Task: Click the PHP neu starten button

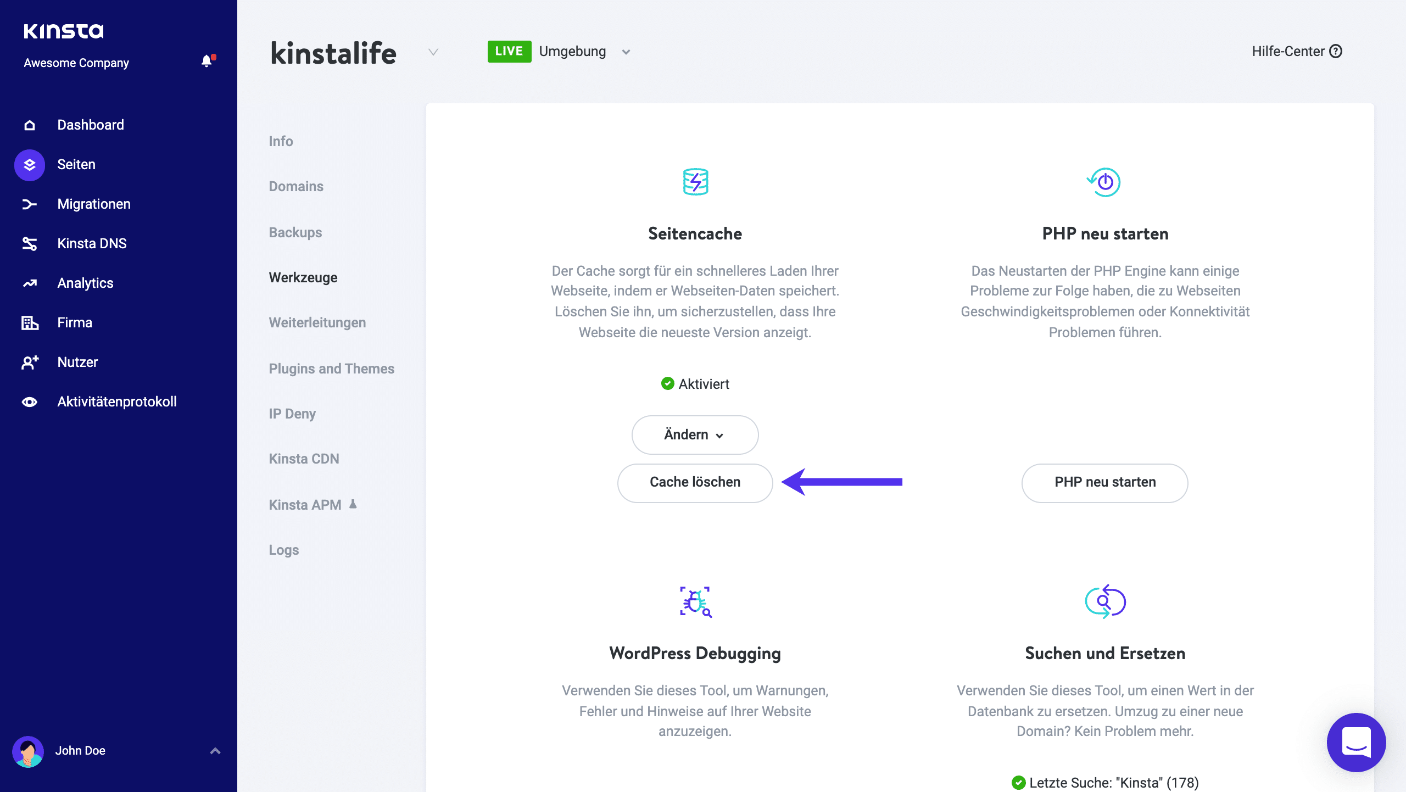Action: 1104,482
